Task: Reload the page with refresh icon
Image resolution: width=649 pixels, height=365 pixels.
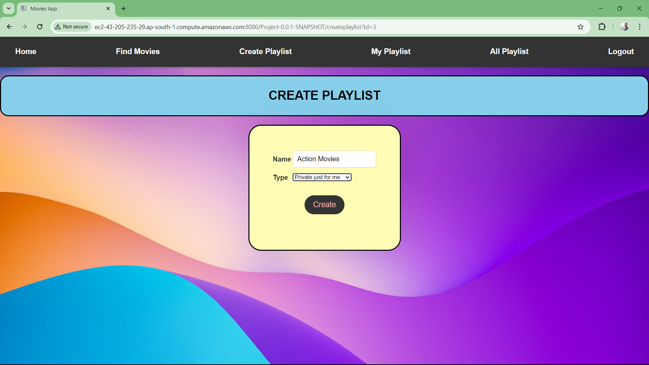Action: [x=40, y=27]
